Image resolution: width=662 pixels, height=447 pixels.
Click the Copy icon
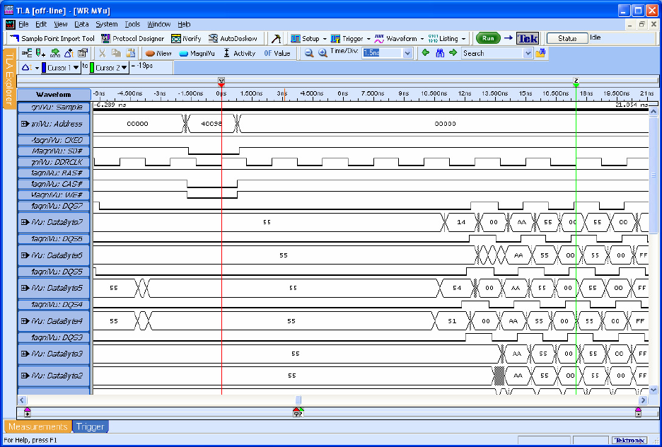pos(116,53)
